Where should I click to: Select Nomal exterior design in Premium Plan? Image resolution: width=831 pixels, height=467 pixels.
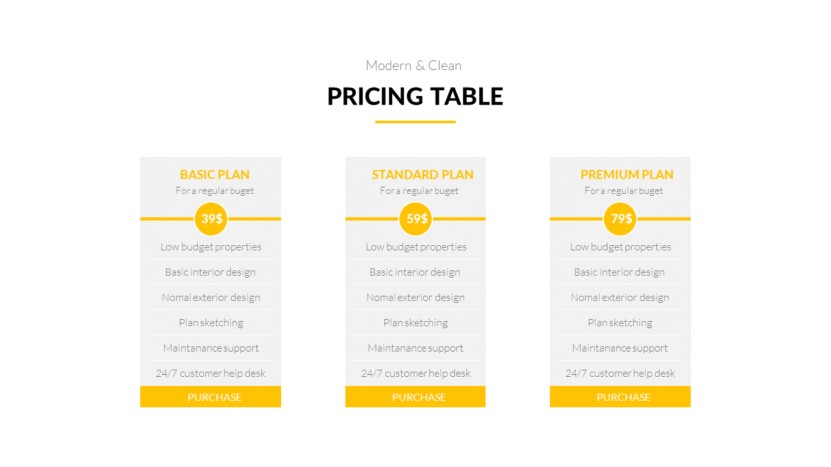pos(620,298)
